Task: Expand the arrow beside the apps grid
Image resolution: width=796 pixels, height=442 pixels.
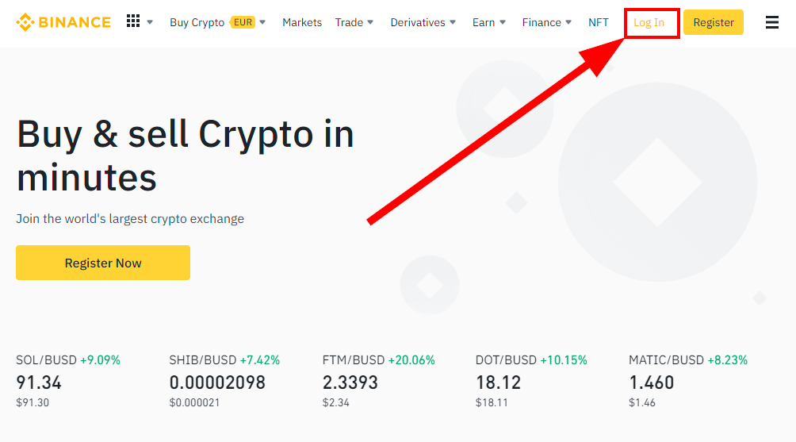Action: [150, 22]
